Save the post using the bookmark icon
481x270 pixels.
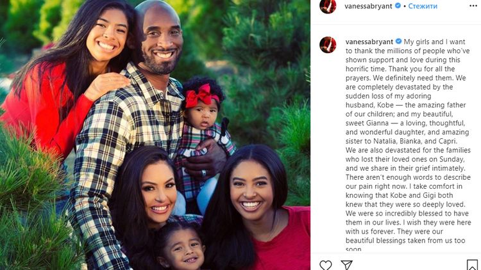[473, 265]
